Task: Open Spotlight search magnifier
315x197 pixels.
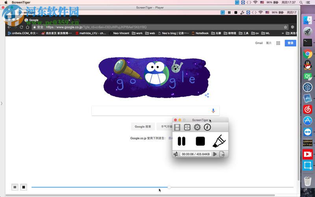Action: [x=301, y=2]
